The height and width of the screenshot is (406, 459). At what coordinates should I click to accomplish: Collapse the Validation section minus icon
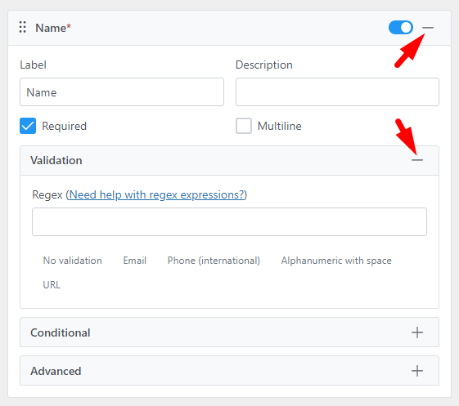pos(417,160)
